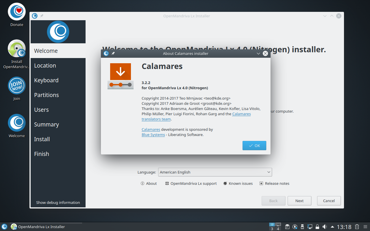Click the Join Now desktop icon
This screenshot has width=370, height=231.
click(17, 85)
